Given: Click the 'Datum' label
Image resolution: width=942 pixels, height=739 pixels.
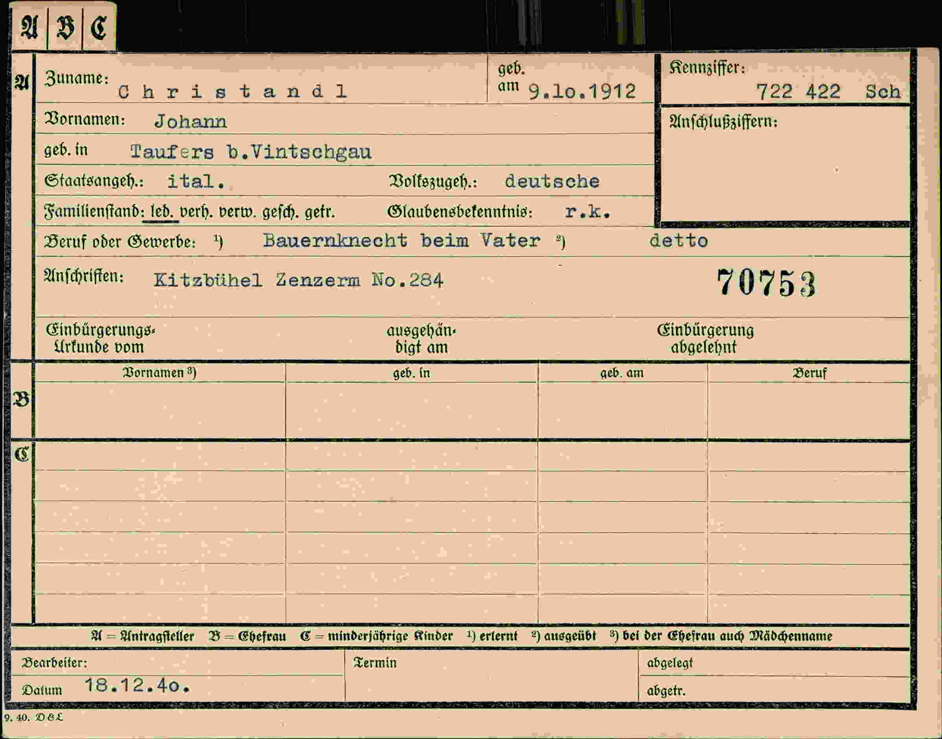Looking at the screenshot, I should (x=42, y=690).
